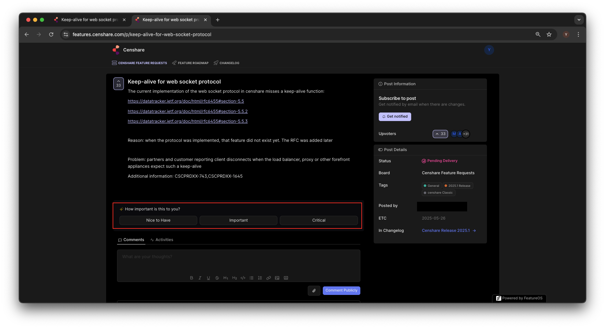Open the 'Censhare Release 2025.1' changelog link
605x328 pixels.
pos(446,230)
